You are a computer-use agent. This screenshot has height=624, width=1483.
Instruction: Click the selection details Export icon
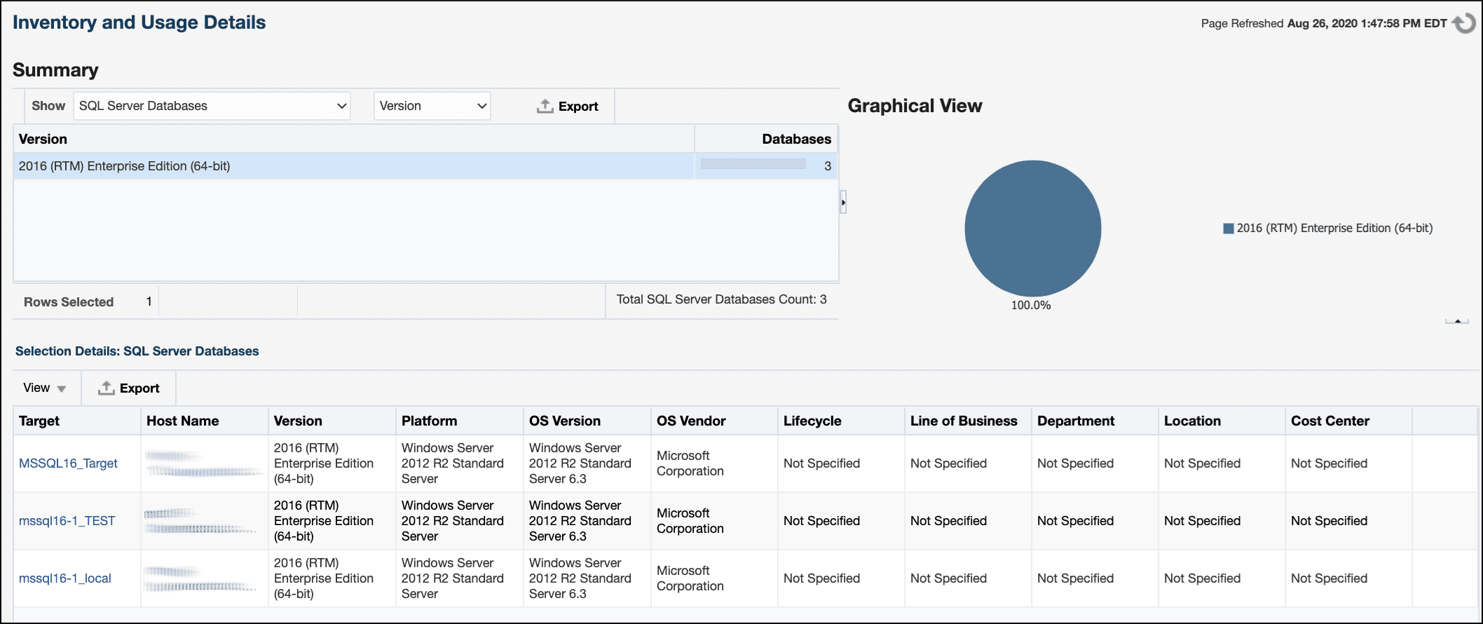106,388
